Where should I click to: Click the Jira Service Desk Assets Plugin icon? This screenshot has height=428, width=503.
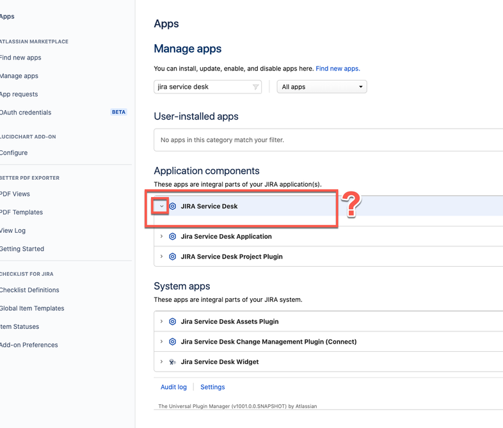(x=173, y=321)
